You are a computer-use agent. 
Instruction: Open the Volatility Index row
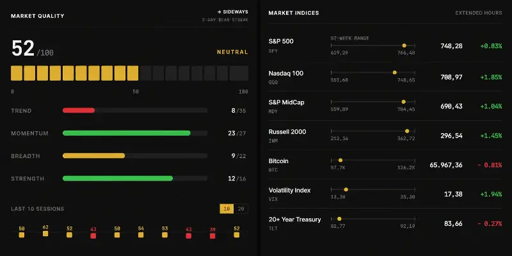[x=385, y=194]
